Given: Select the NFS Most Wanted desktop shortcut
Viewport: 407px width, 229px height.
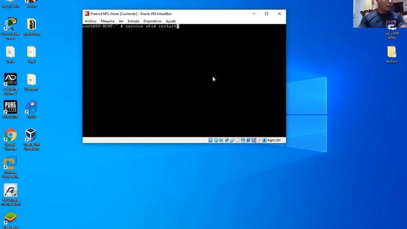Looking at the screenshot, I should coord(10,195).
